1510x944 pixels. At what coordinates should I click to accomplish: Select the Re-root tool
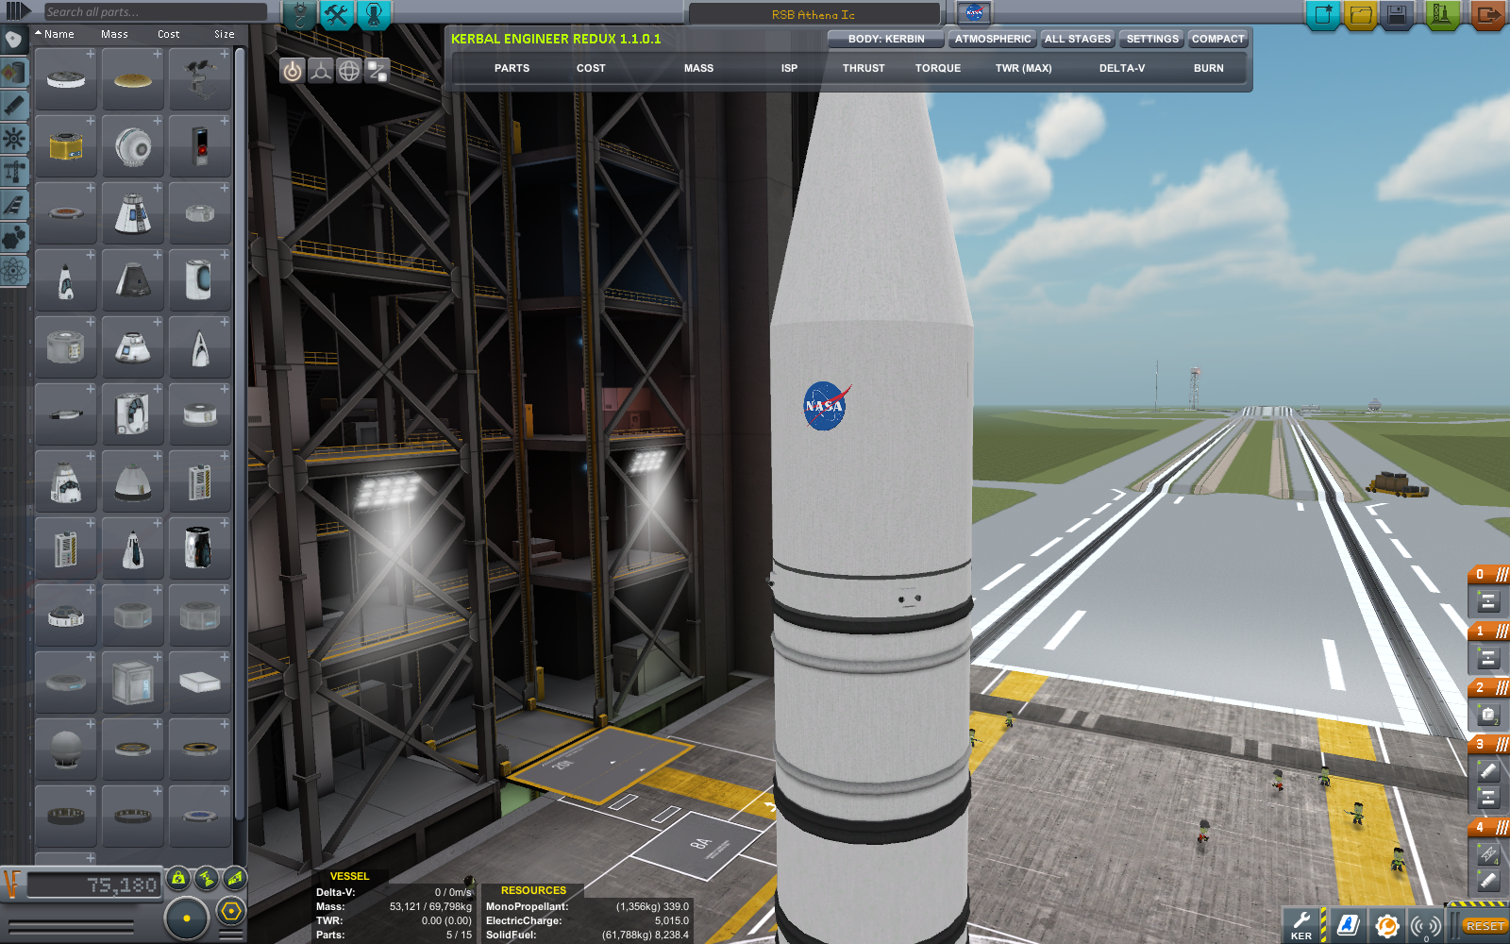[377, 71]
